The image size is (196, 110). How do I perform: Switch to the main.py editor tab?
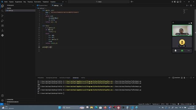[x=56, y=5]
